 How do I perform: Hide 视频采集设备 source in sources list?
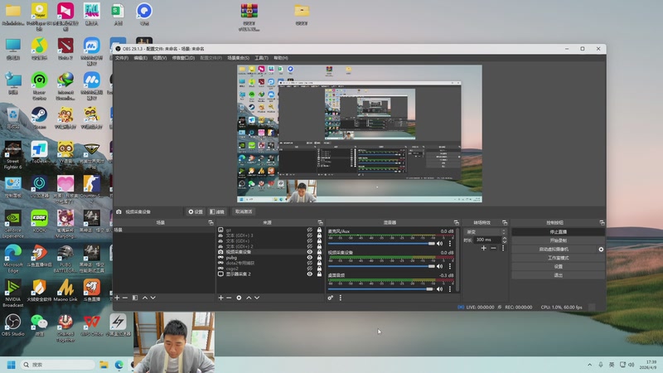coord(309,252)
